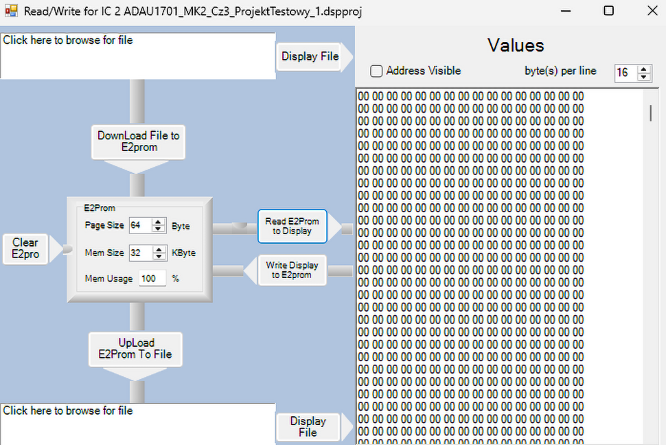666x445 pixels.
Task: Decrease Page Size with down arrow
Action: 159,229
